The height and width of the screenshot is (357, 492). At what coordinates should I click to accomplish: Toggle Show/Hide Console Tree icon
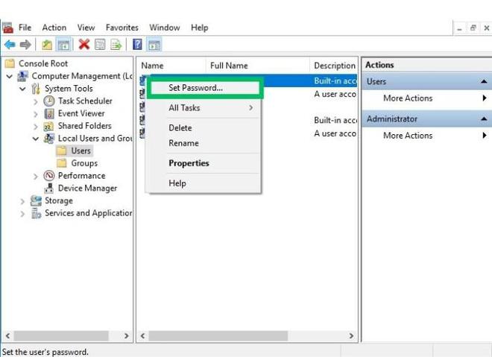click(64, 45)
